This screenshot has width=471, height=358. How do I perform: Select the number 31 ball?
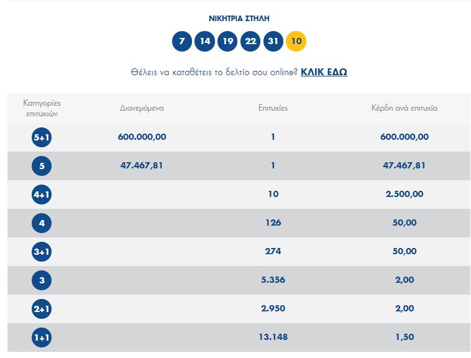point(273,42)
